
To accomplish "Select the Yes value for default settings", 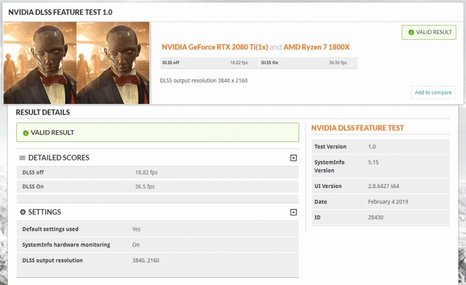I will (x=136, y=229).
